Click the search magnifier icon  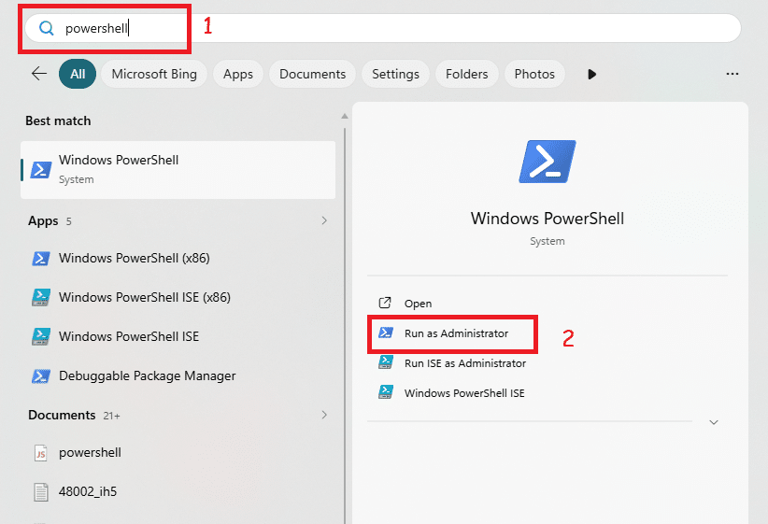pyautogui.click(x=47, y=28)
